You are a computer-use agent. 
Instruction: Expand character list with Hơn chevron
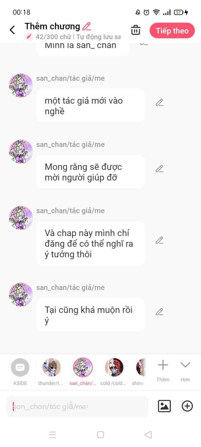(185, 370)
